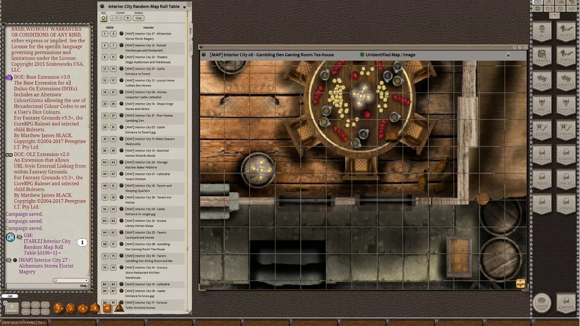Click the Chat output button in roll table
The image size is (580, 326).
139,18
